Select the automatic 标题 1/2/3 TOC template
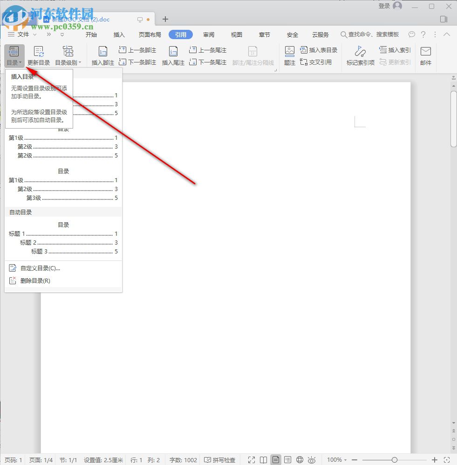Screen dimensions: 457x465 63,238
